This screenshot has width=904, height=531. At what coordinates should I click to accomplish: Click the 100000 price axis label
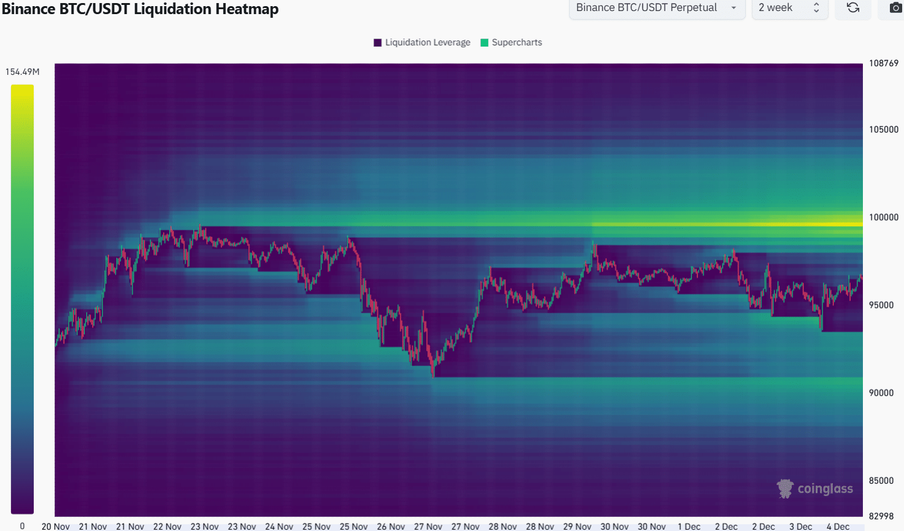[x=884, y=217]
